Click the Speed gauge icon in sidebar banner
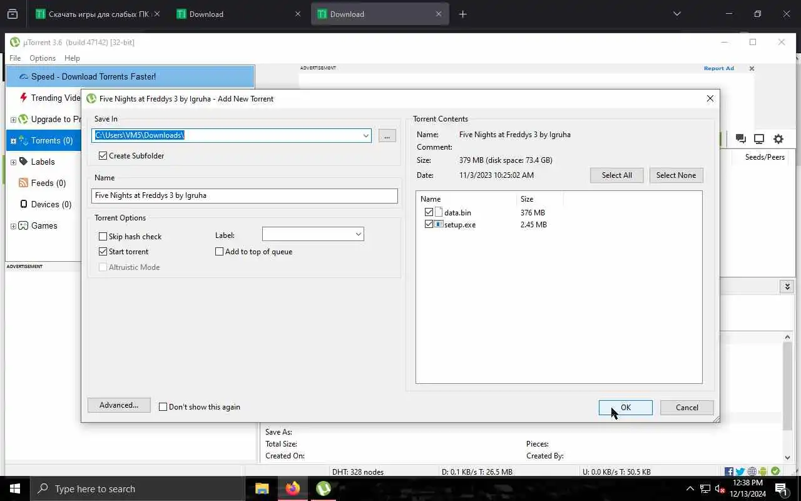Image resolution: width=801 pixels, height=501 pixels. point(24,76)
